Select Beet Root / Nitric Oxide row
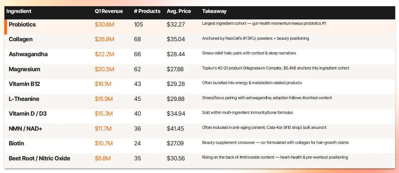Image resolution: width=399 pixels, height=173 pixels. pos(200,158)
